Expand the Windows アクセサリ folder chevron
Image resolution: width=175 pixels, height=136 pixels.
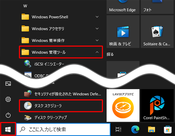pos(97,29)
